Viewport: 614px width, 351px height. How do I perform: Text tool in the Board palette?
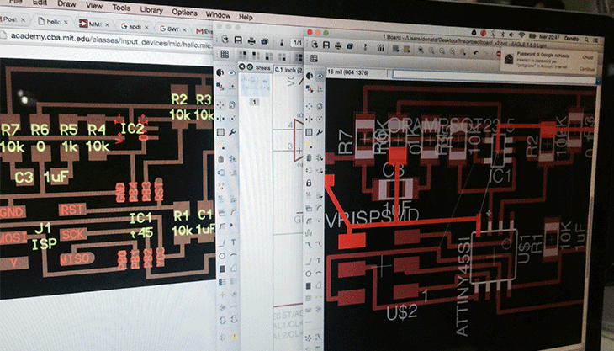(319, 260)
